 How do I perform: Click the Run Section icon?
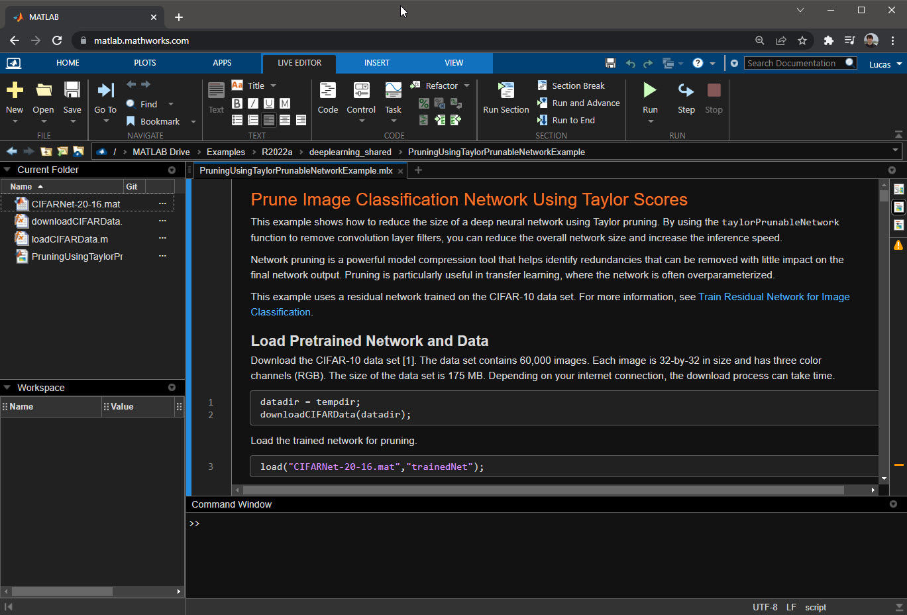coord(506,90)
